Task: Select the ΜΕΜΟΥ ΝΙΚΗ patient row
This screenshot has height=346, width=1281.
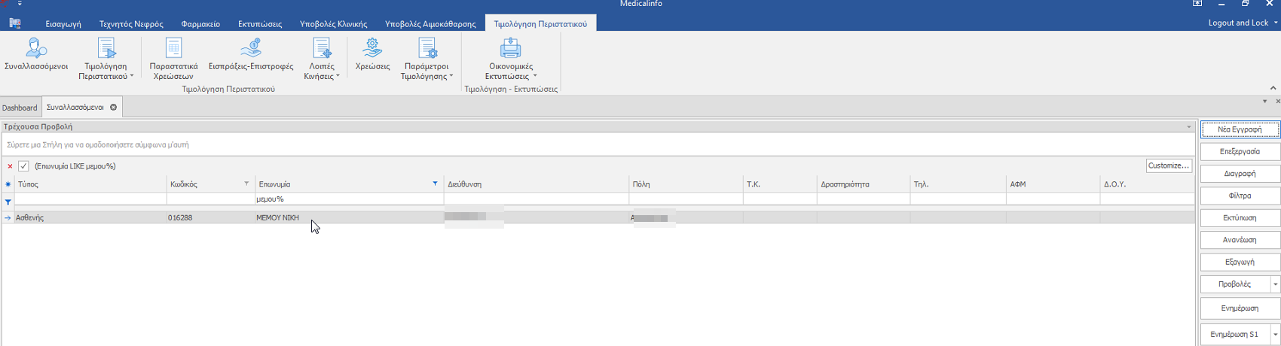Action: coord(277,217)
